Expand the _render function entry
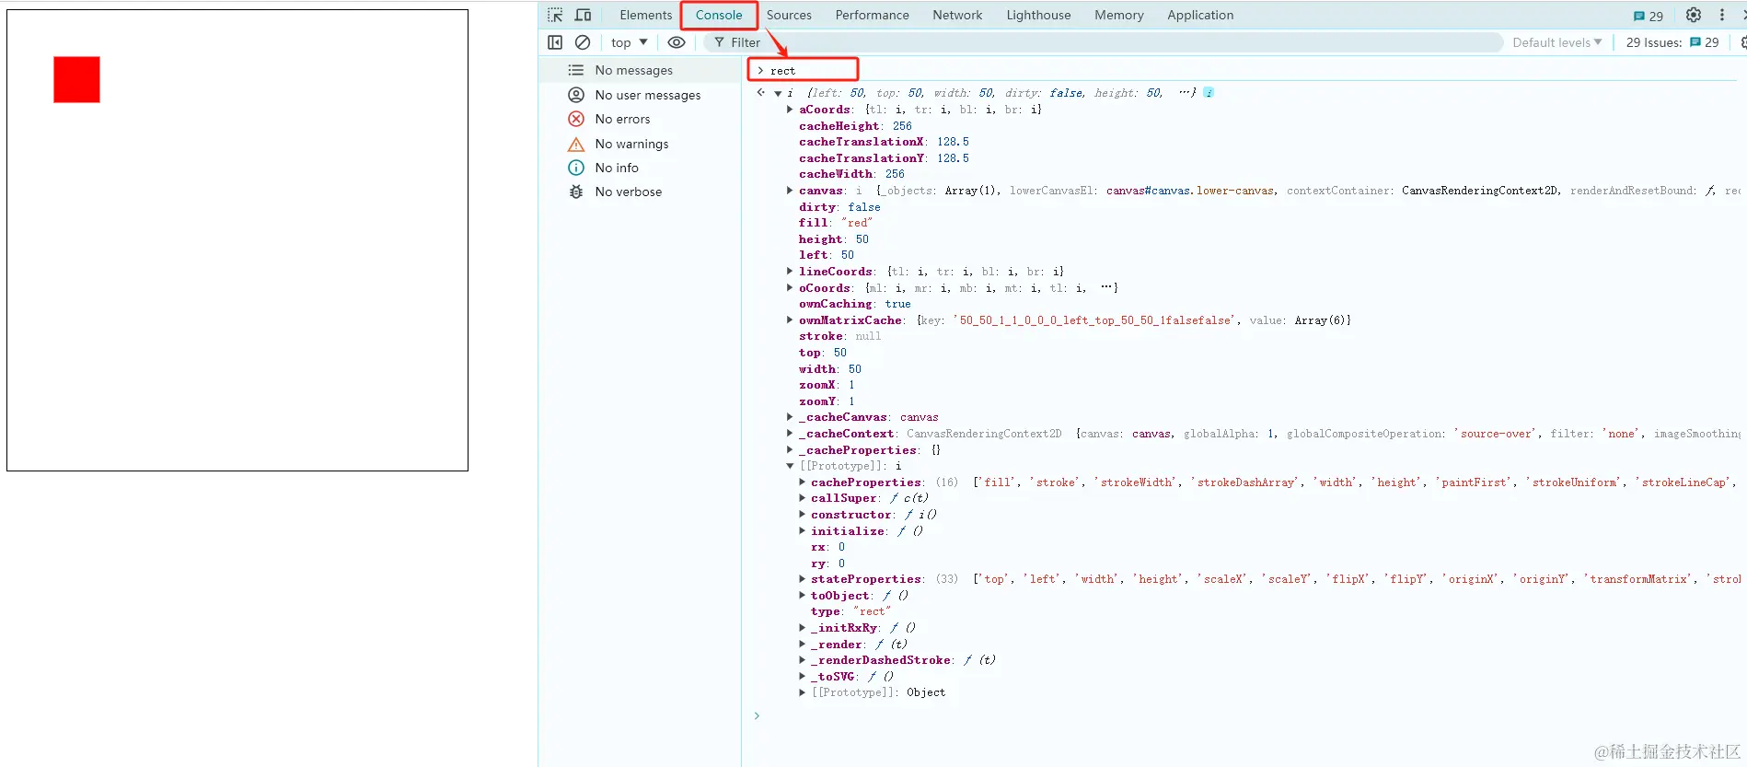The image size is (1747, 767). click(802, 645)
